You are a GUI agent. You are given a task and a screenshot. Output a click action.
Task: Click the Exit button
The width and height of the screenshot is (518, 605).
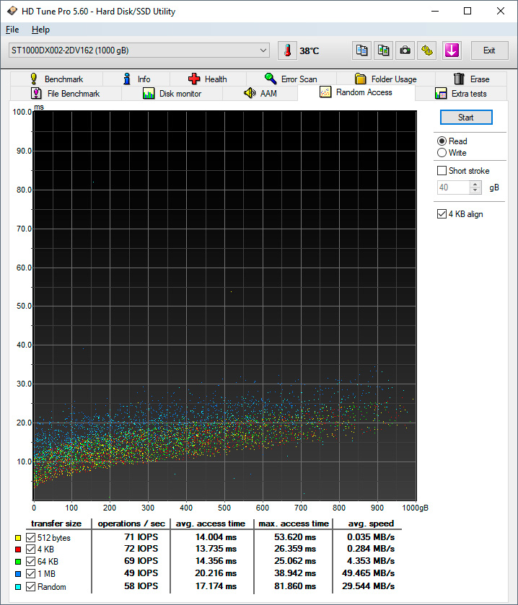coord(489,50)
